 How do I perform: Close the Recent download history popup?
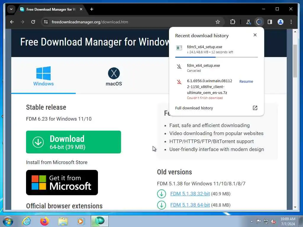point(255,35)
